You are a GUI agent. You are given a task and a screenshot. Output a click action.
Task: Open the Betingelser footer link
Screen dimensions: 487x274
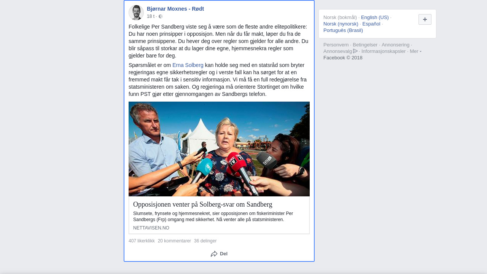[x=365, y=45]
